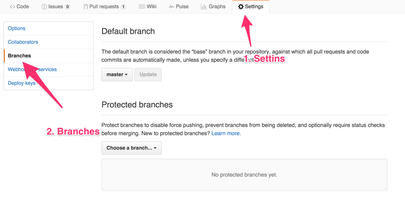Expand the master default branch dropdown
This screenshot has width=405, height=200.
click(117, 75)
